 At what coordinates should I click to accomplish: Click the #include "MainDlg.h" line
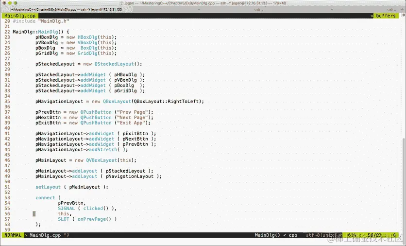coord(41,21)
